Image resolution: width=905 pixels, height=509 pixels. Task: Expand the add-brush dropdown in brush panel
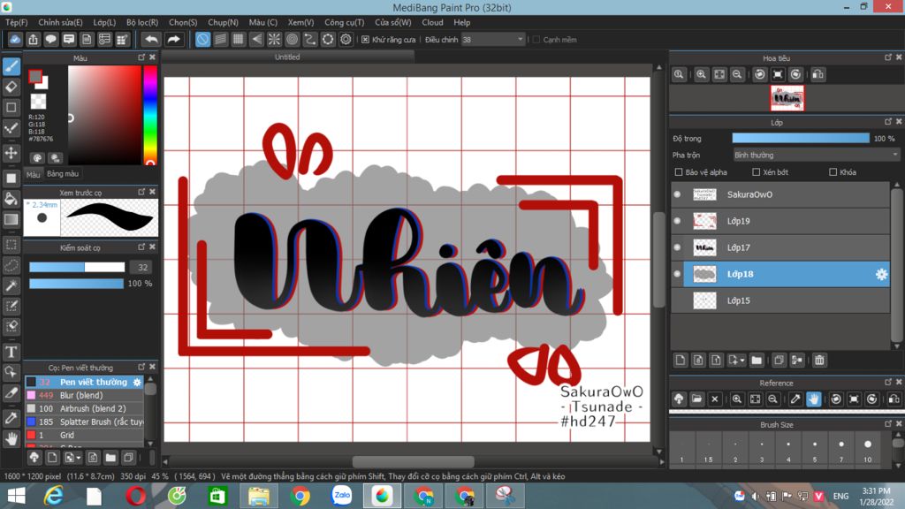tap(79, 458)
